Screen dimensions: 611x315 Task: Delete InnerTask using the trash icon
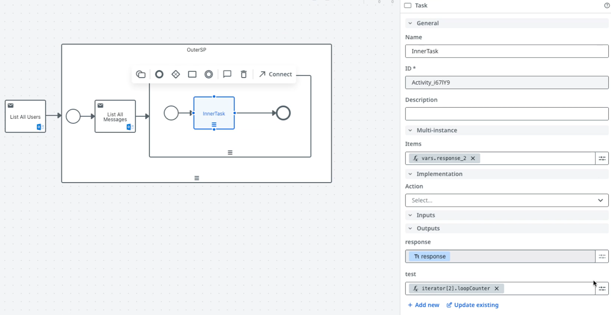pos(243,74)
